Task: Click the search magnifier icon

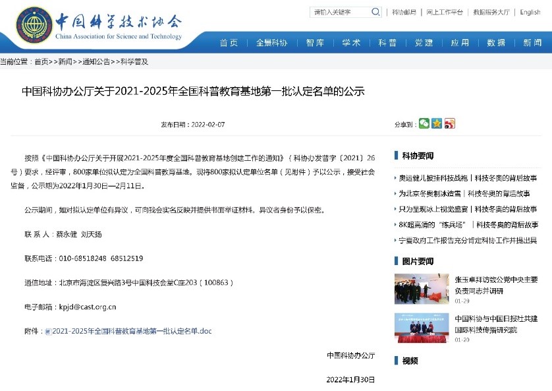Action: tap(375, 12)
